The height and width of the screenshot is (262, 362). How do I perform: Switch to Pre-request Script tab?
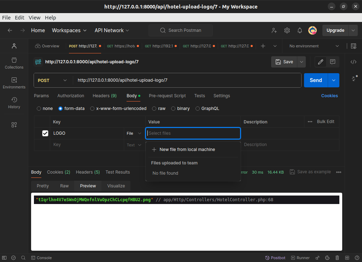pyautogui.click(x=167, y=95)
